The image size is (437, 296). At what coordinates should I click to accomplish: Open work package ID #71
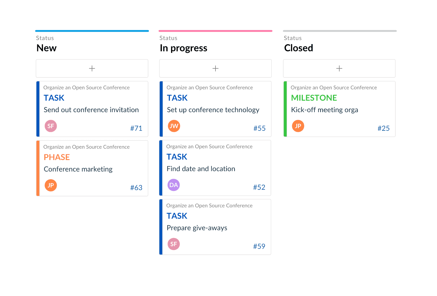point(136,128)
